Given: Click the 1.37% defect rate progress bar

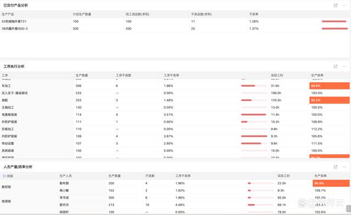Looking at the screenshot, I should coord(335,29).
